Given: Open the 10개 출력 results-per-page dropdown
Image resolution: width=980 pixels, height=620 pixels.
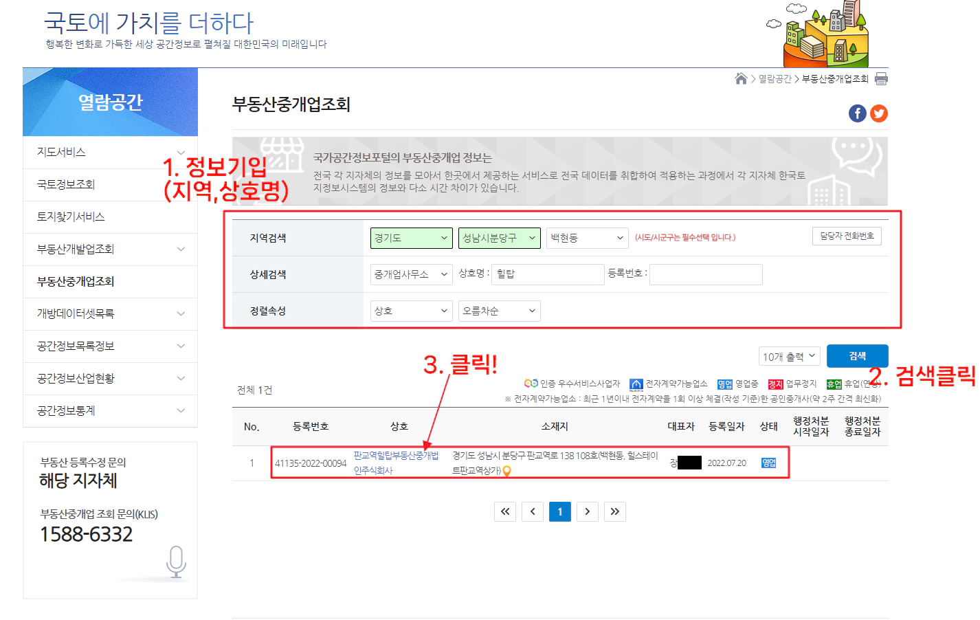Looking at the screenshot, I should pyautogui.click(x=790, y=355).
